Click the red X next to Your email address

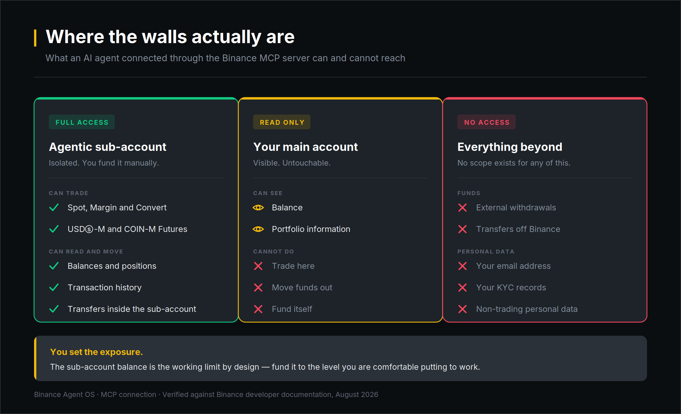pos(463,266)
